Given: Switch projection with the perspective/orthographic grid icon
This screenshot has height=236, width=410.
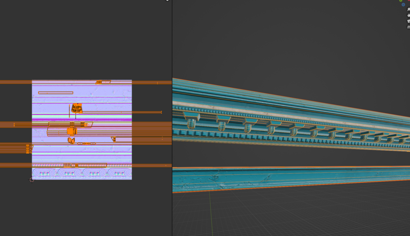Looking at the screenshot, I should 408,27.
